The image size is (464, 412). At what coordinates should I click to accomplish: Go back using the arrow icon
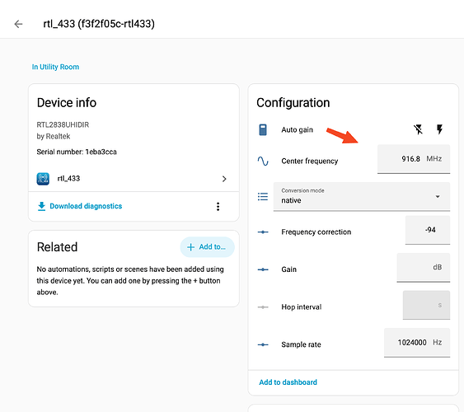pyautogui.click(x=18, y=24)
